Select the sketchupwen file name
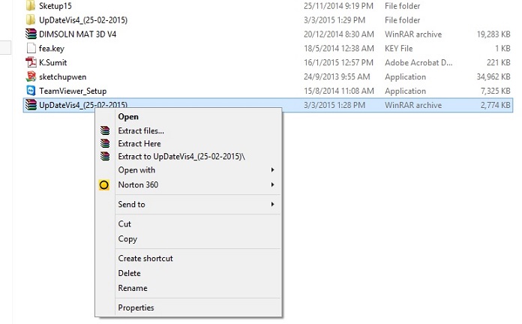Screen dimensions: 522x324 click(62, 77)
